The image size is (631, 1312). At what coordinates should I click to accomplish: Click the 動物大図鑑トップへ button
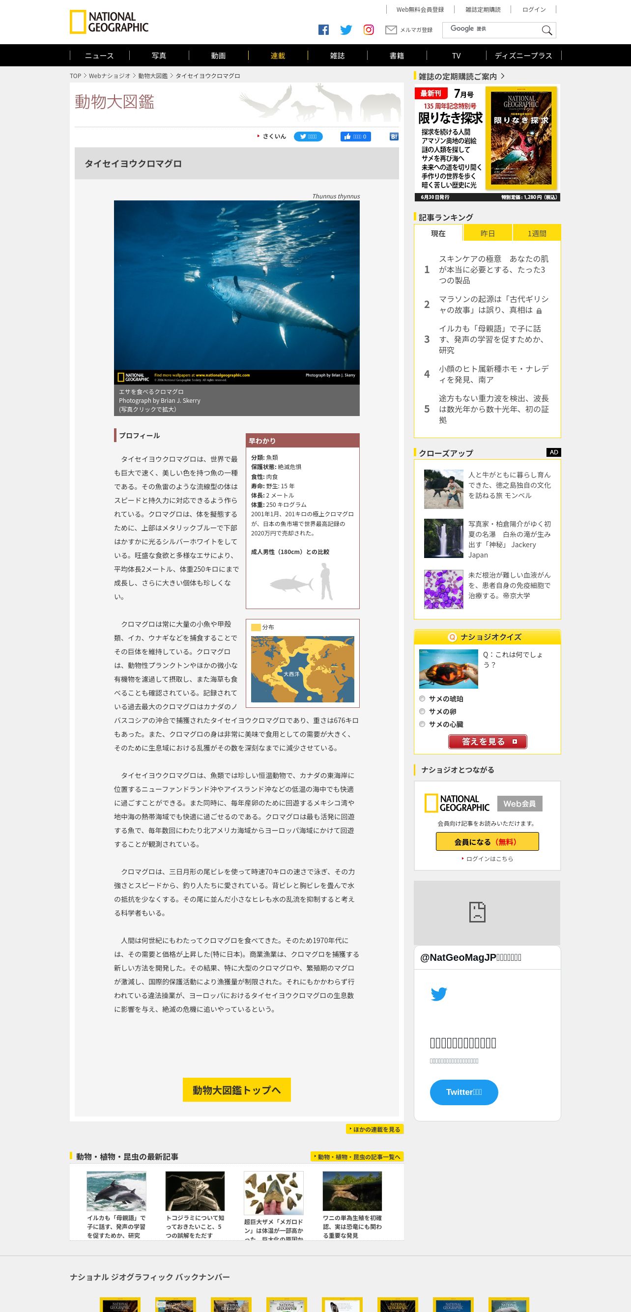click(236, 1089)
